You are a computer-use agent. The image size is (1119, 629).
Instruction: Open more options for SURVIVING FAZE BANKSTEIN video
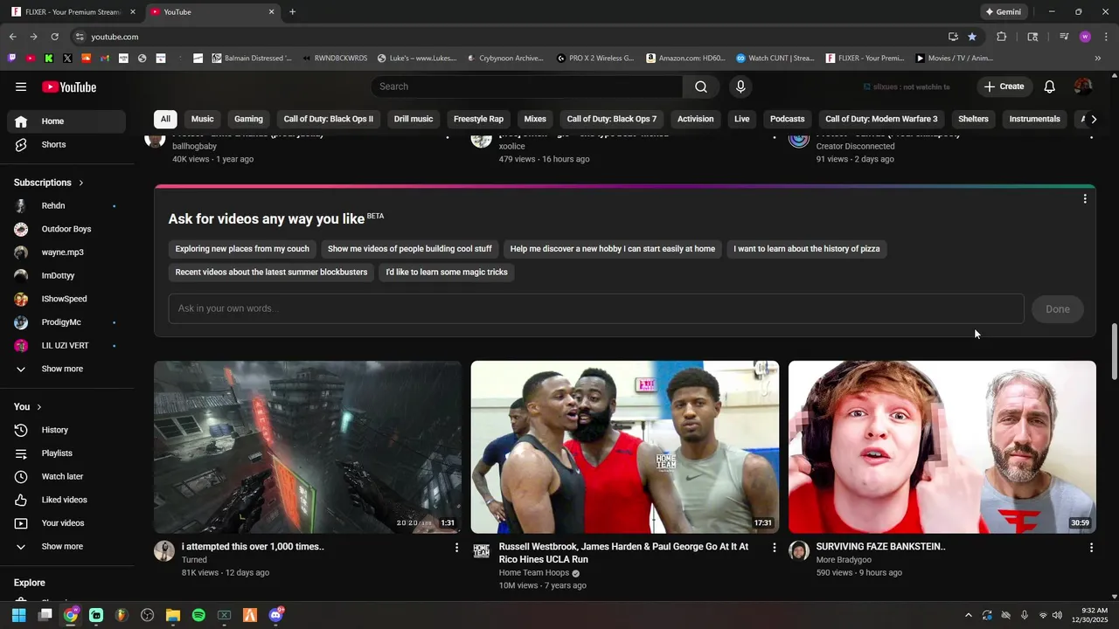(x=1091, y=547)
